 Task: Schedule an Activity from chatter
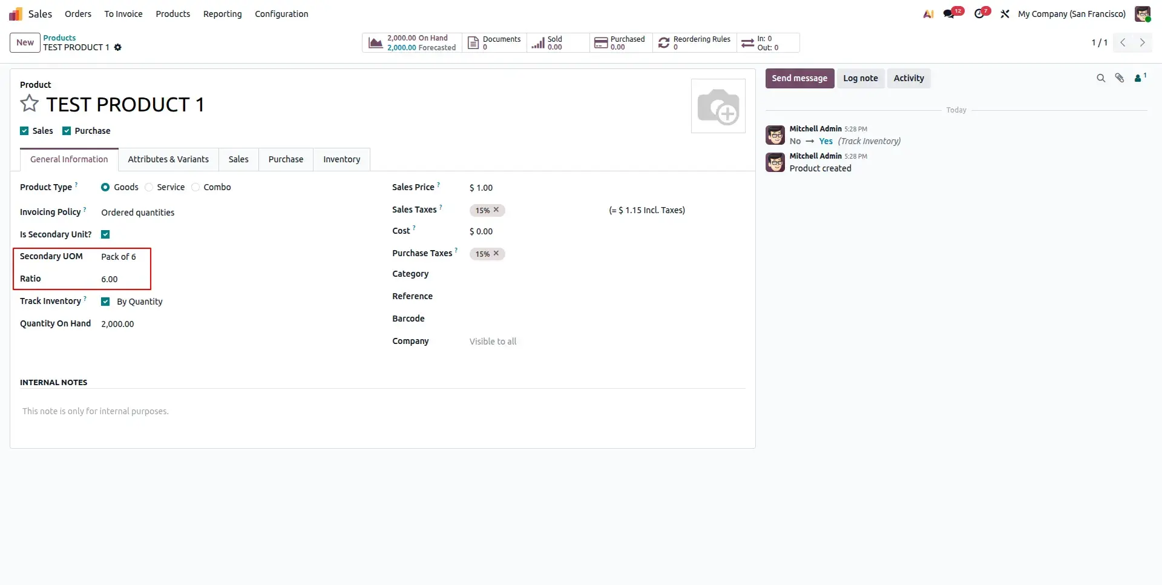[908, 78]
